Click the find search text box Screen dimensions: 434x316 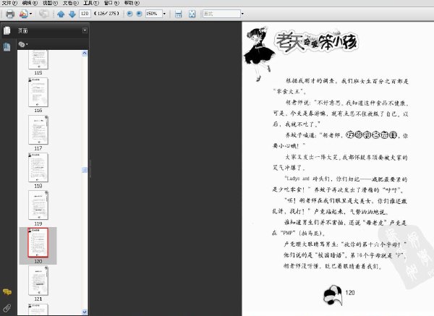coord(221,14)
